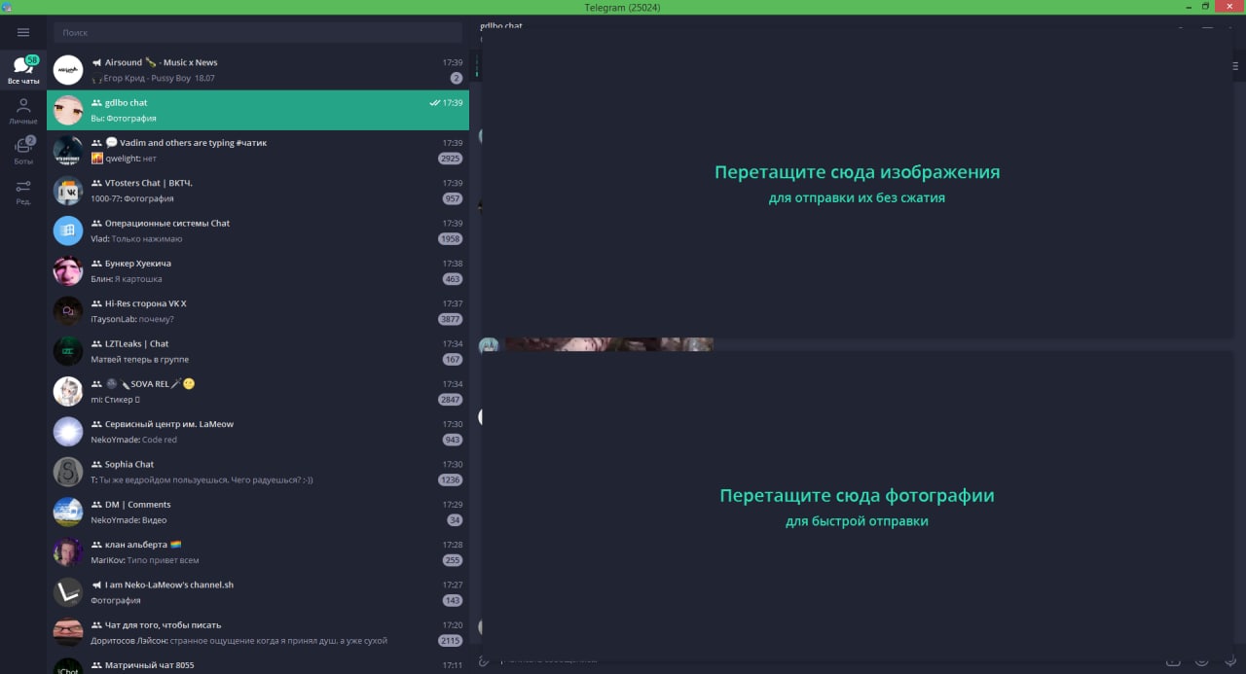The height and width of the screenshot is (674, 1246).
Task: Click the Airsound channel avatar
Action: coord(68,70)
